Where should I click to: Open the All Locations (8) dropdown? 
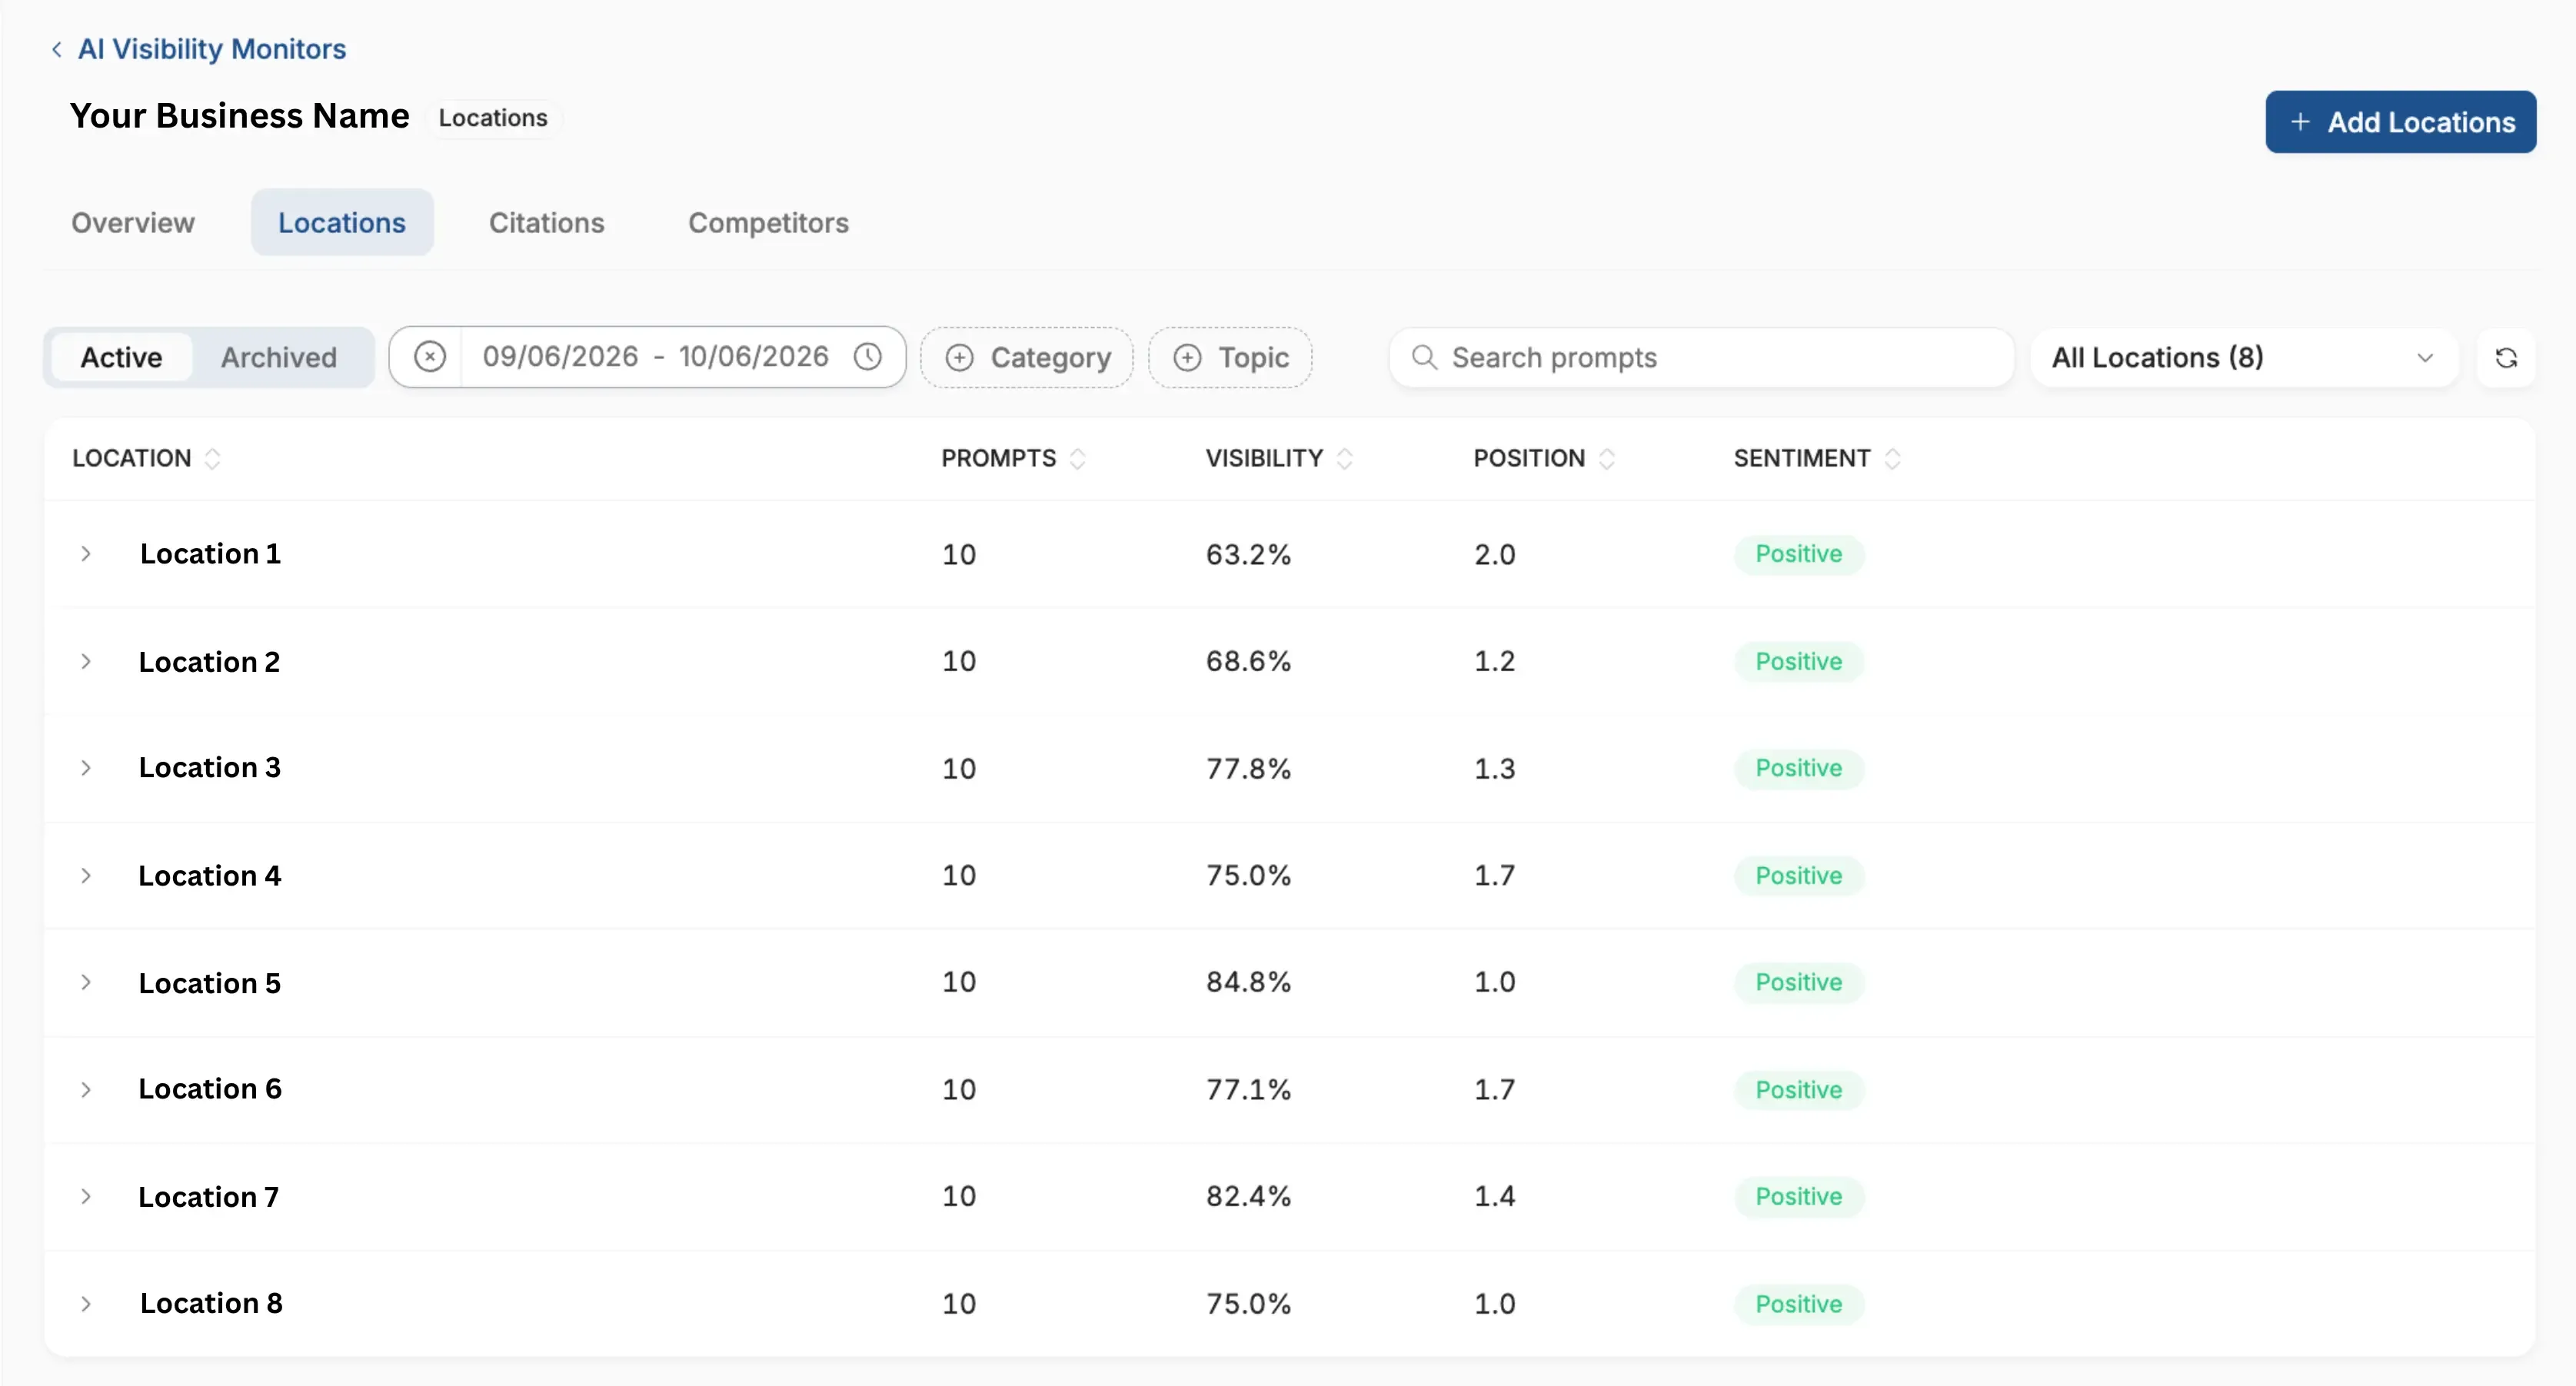tap(2244, 358)
